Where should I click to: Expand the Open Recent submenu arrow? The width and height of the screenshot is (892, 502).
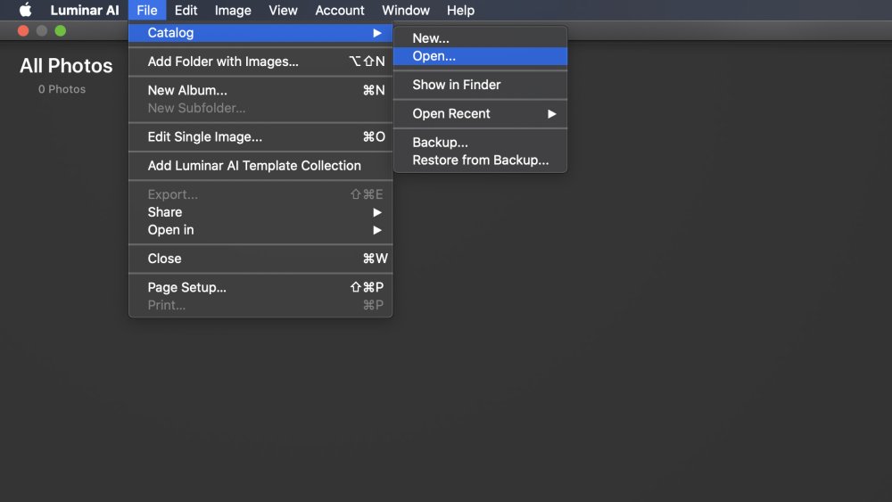(x=551, y=114)
